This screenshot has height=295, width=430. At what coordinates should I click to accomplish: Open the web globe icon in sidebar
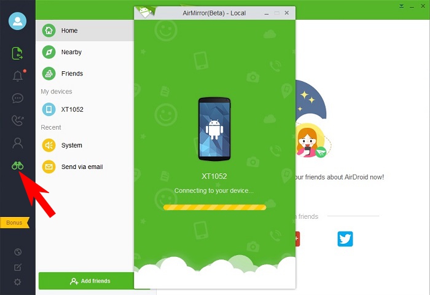[x=18, y=251]
